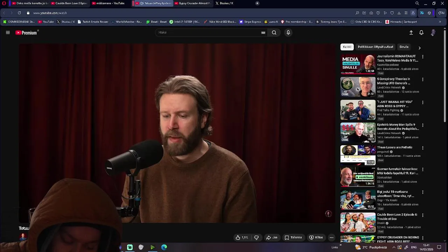Image resolution: width=448 pixels, height=252 pixels.
Task: Open the taskbar clock showing 13.41
Action: 426,247
